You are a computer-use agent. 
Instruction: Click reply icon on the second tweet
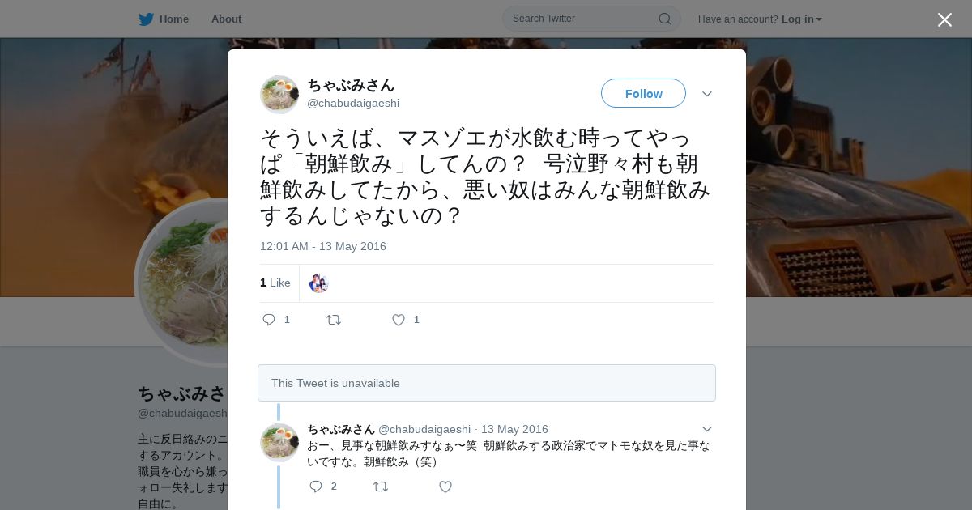point(316,487)
